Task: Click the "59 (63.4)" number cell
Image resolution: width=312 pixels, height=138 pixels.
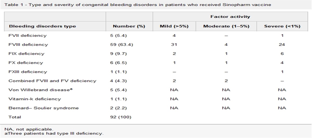Action: click(122, 45)
